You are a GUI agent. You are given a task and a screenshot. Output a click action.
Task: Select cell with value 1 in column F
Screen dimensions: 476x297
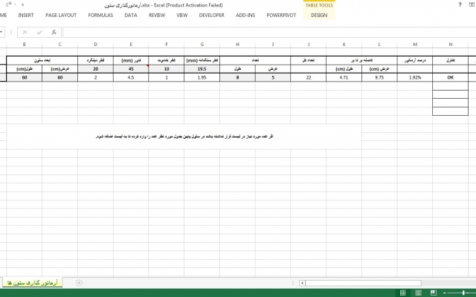(x=167, y=77)
